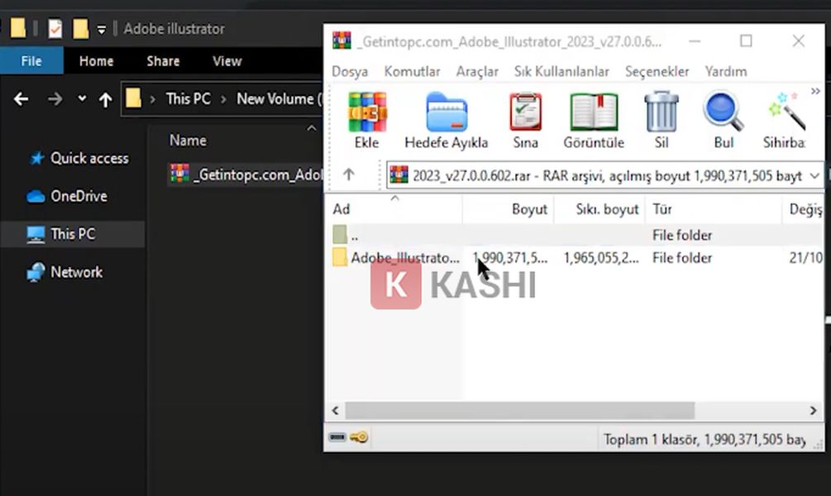This screenshot has height=496, width=831.
Task: Open the Görüntüle (View) book icon
Action: pyautogui.click(x=593, y=113)
